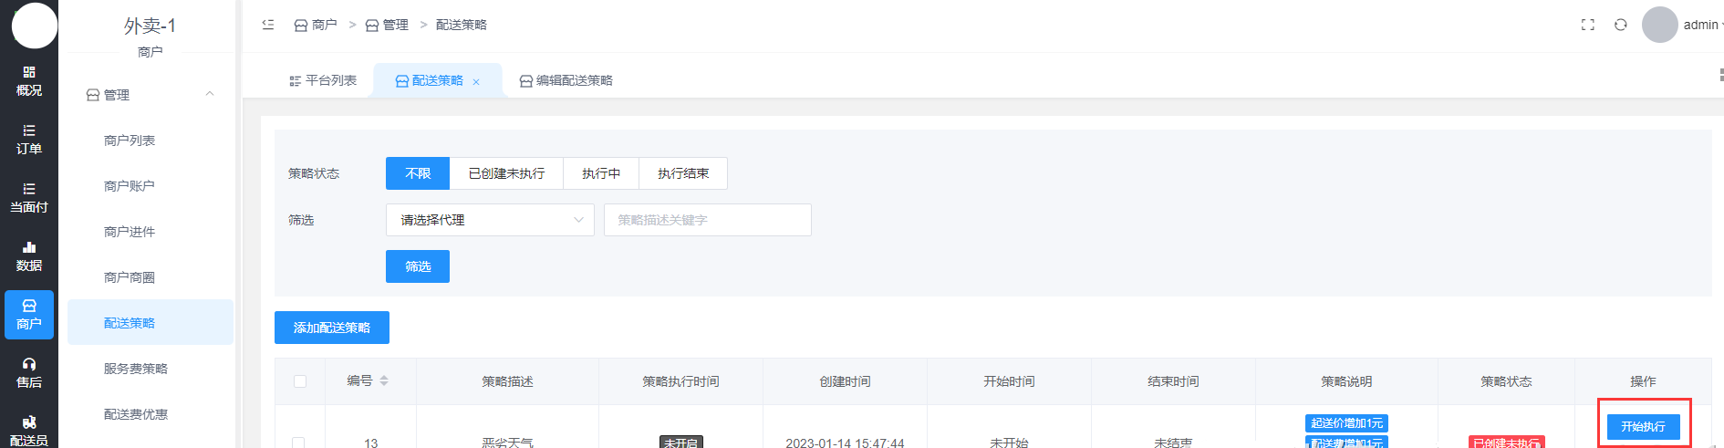
Task: Click the 2023-01-14 15:47:44 cell
Action: point(845,443)
